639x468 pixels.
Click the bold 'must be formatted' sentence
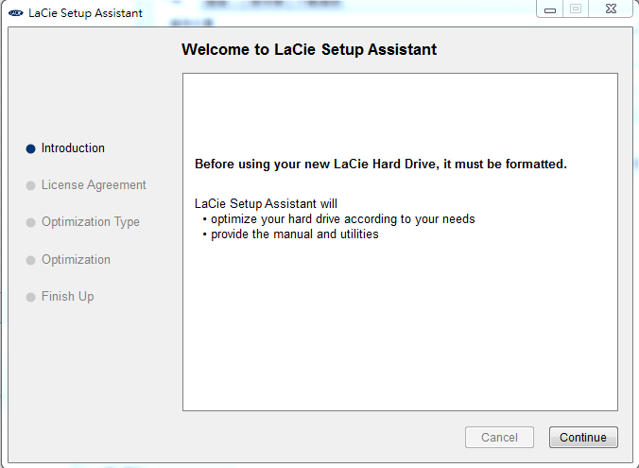pos(380,165)
